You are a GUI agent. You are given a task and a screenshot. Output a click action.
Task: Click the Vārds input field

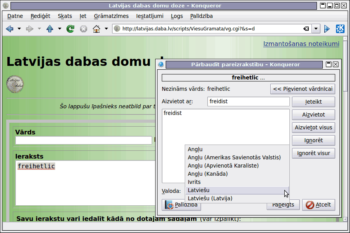pyautogui.click(x=84, y=140)
